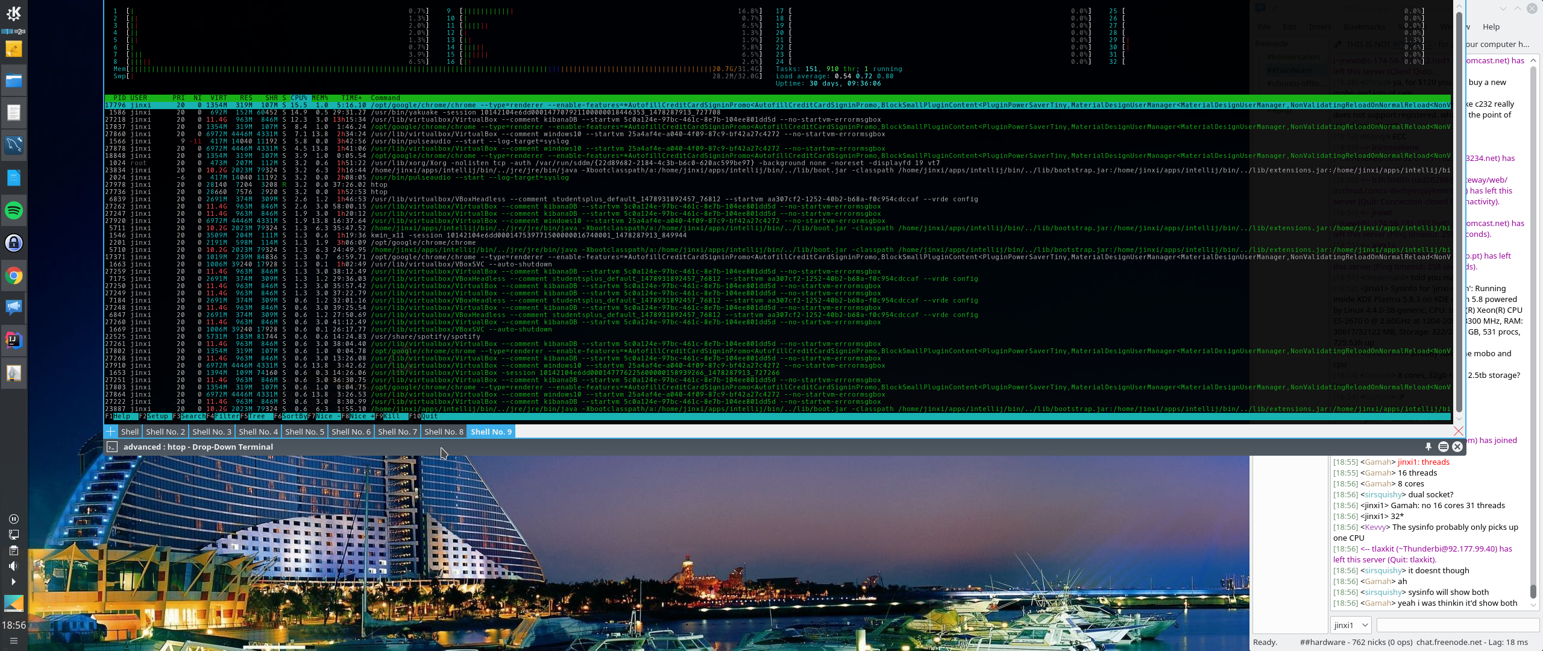1543x651 pixels.
Task: Click the Konversation chat scrollbar up arrow
Action: click(1533, 60)
